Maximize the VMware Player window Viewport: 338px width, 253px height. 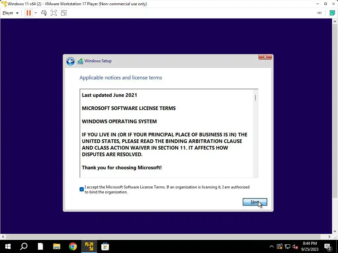click(325, 4)
